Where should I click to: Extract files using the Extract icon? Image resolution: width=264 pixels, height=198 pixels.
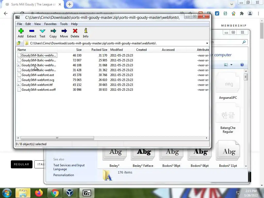(31, 33)
